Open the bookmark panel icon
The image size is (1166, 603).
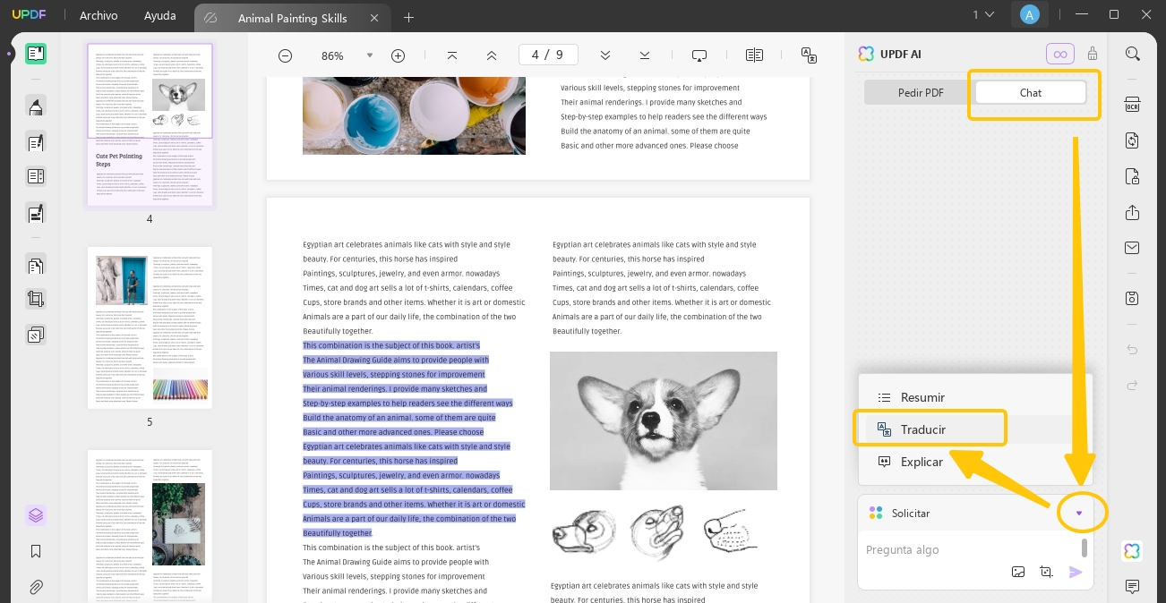36,551
